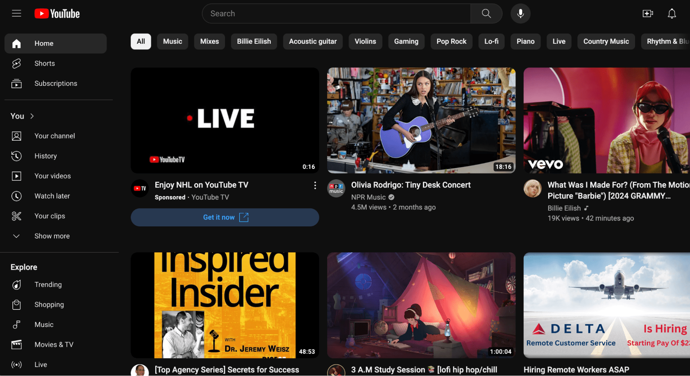Open the NPR Music channel name link
The width and height of the screenshot is (690, 376).
click(x=368, y=197)
